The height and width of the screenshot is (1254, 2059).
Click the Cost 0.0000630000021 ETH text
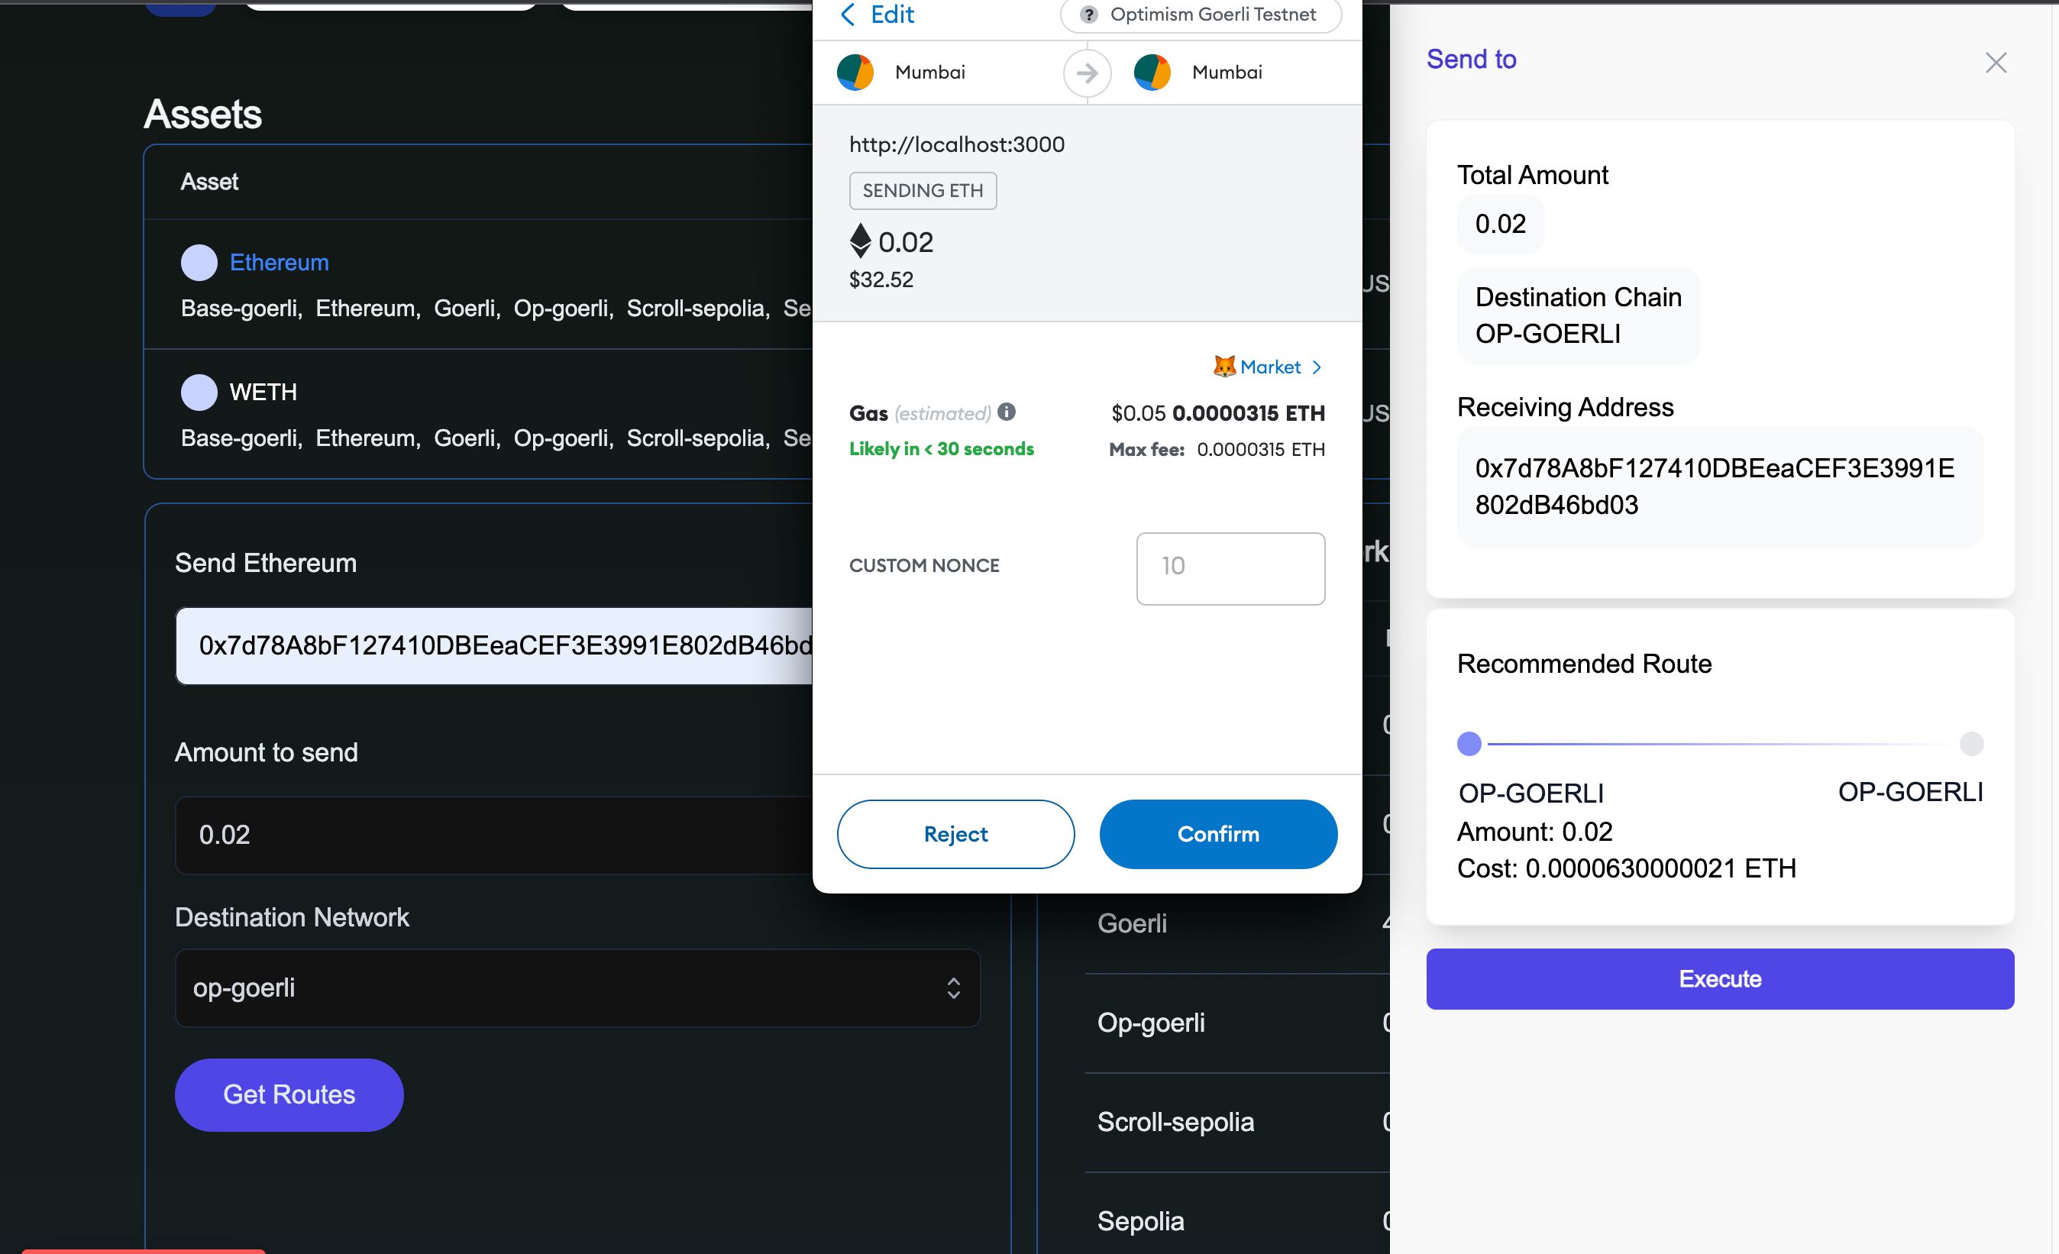tap(1626, 868)
